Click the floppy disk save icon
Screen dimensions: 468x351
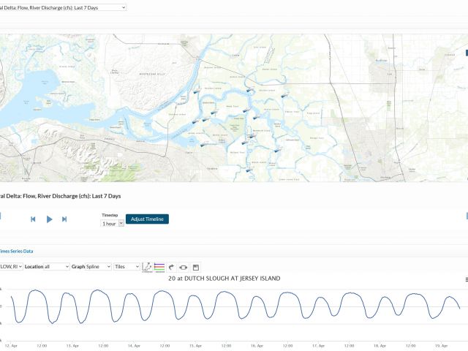[x=196, y=267]
